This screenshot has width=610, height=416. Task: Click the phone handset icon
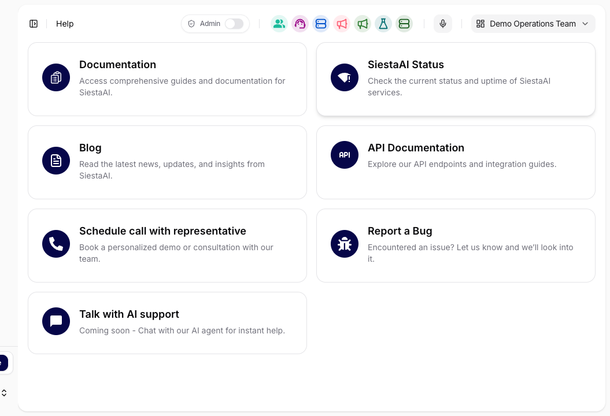[56, 244]
